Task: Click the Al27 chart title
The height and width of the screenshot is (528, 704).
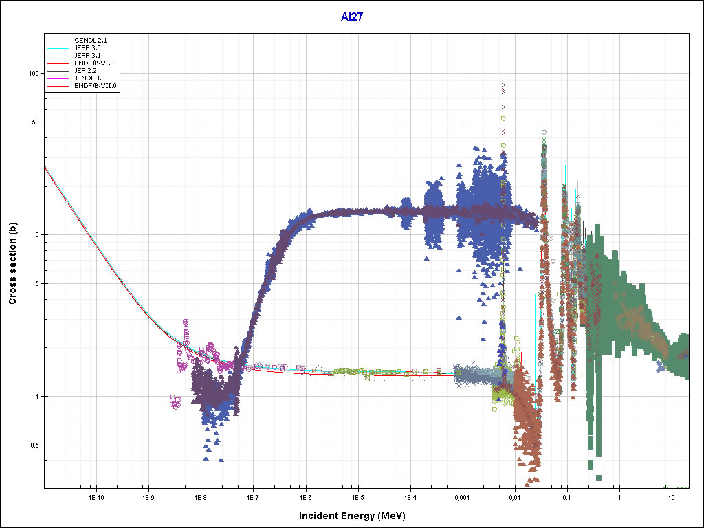Action: 351,17
